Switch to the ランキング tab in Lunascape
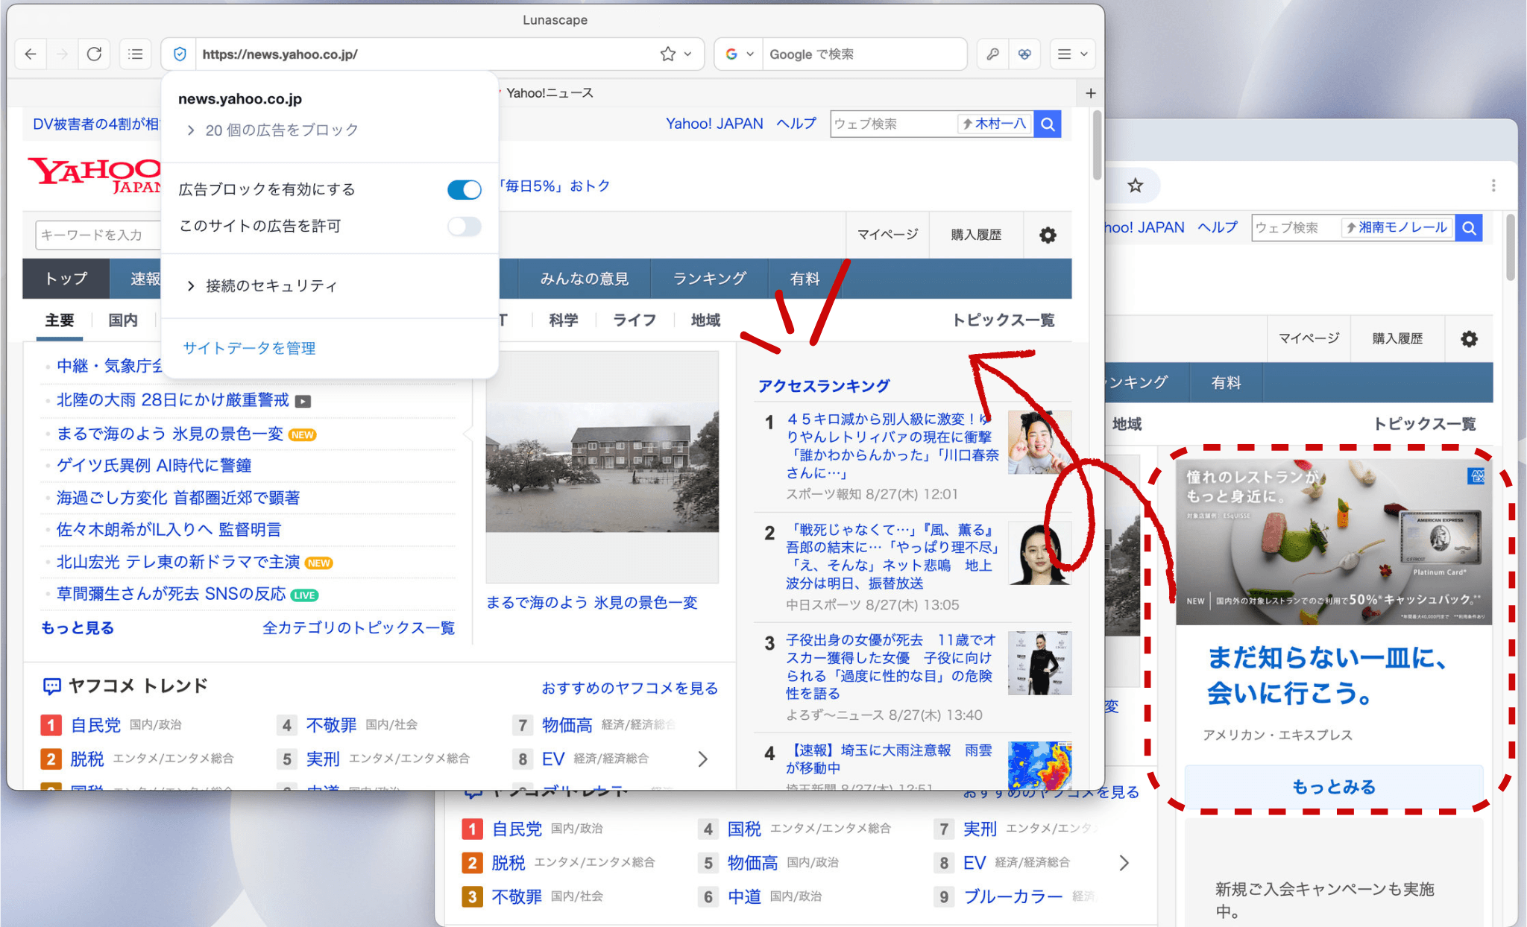The image size is (1527, 927). (x=709, y=279)
